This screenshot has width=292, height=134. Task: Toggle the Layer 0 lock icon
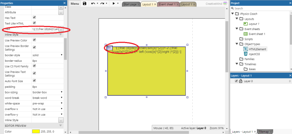click(241, 81)
